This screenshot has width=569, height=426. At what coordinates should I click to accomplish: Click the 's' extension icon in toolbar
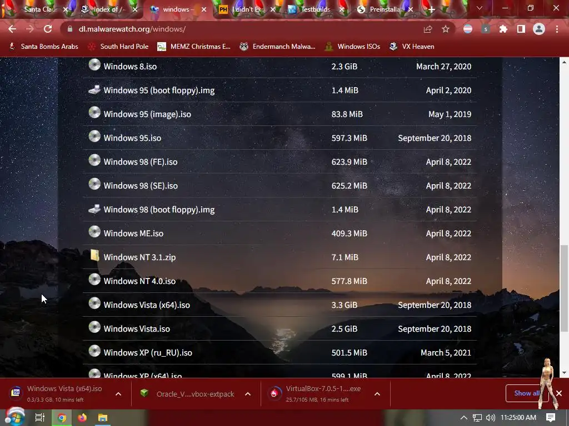(486, 29)
